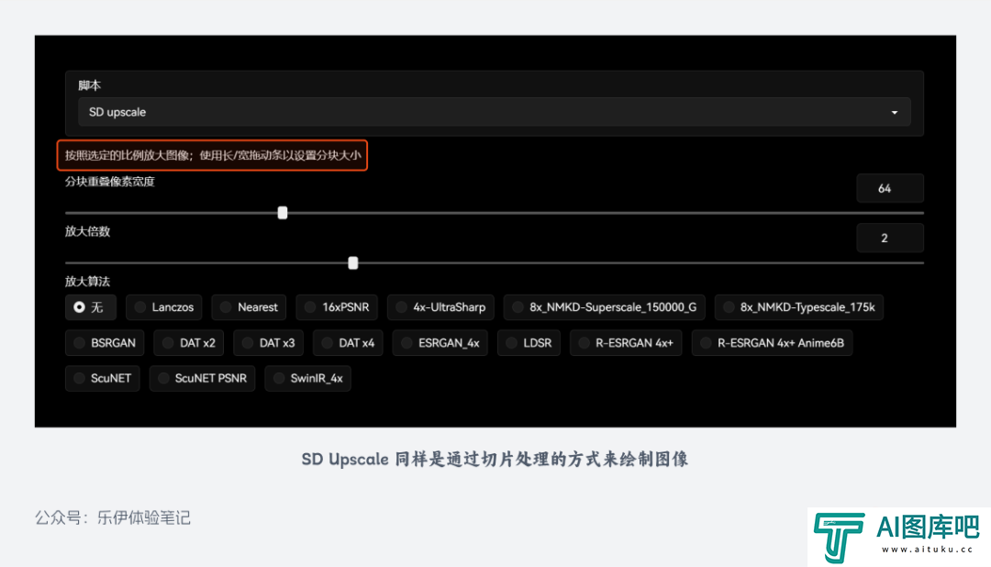The image size is (991, 567).
Task: Click the caption about SD Upscale 切片处理
Action: [x=495, y=459]
